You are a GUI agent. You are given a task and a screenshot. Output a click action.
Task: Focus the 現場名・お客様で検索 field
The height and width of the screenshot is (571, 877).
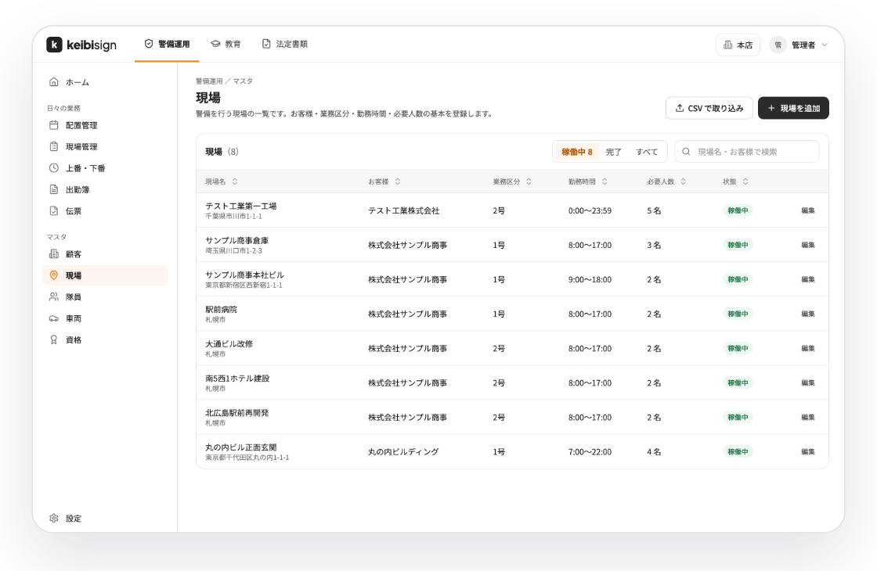(x=747, y=152)
